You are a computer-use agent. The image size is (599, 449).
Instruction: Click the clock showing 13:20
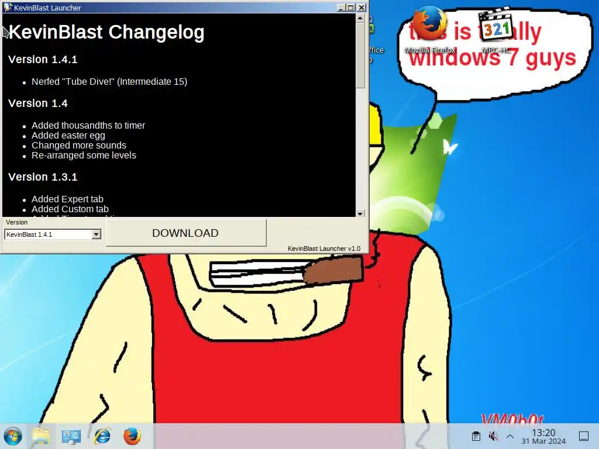[x=543, y=432]
